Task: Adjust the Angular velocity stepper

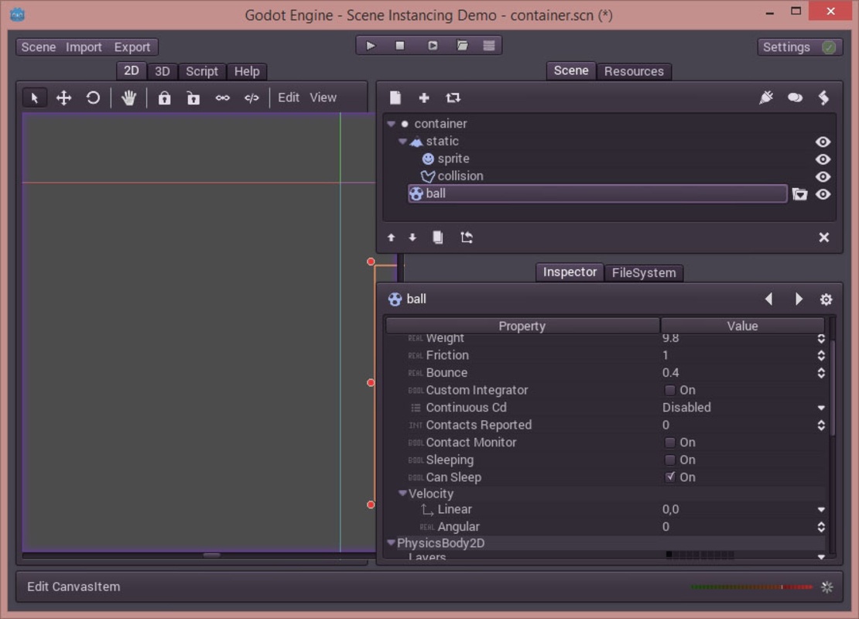Action: coord(821,527)
